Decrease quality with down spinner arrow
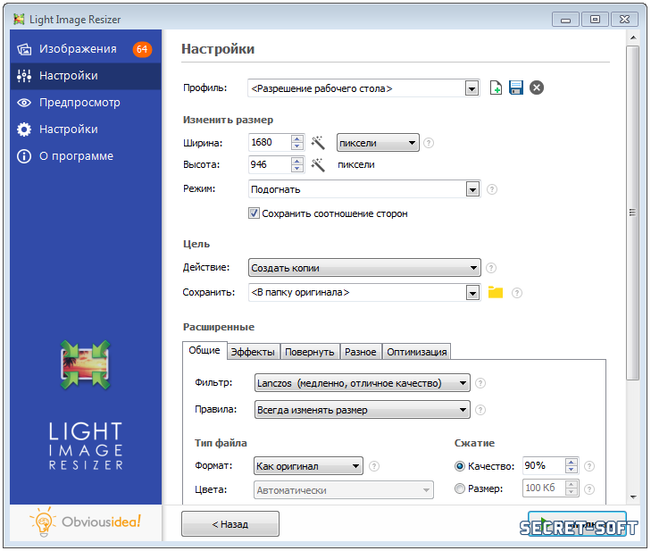 [x=572, y=469]
